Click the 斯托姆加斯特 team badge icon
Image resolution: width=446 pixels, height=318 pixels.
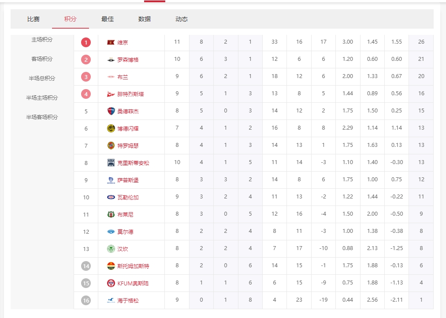click(111, 266)
